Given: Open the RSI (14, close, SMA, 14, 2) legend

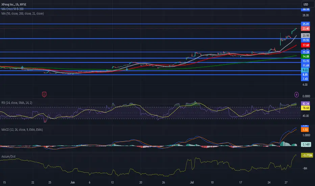Looking at the screenshot, I should coord(17,103).
